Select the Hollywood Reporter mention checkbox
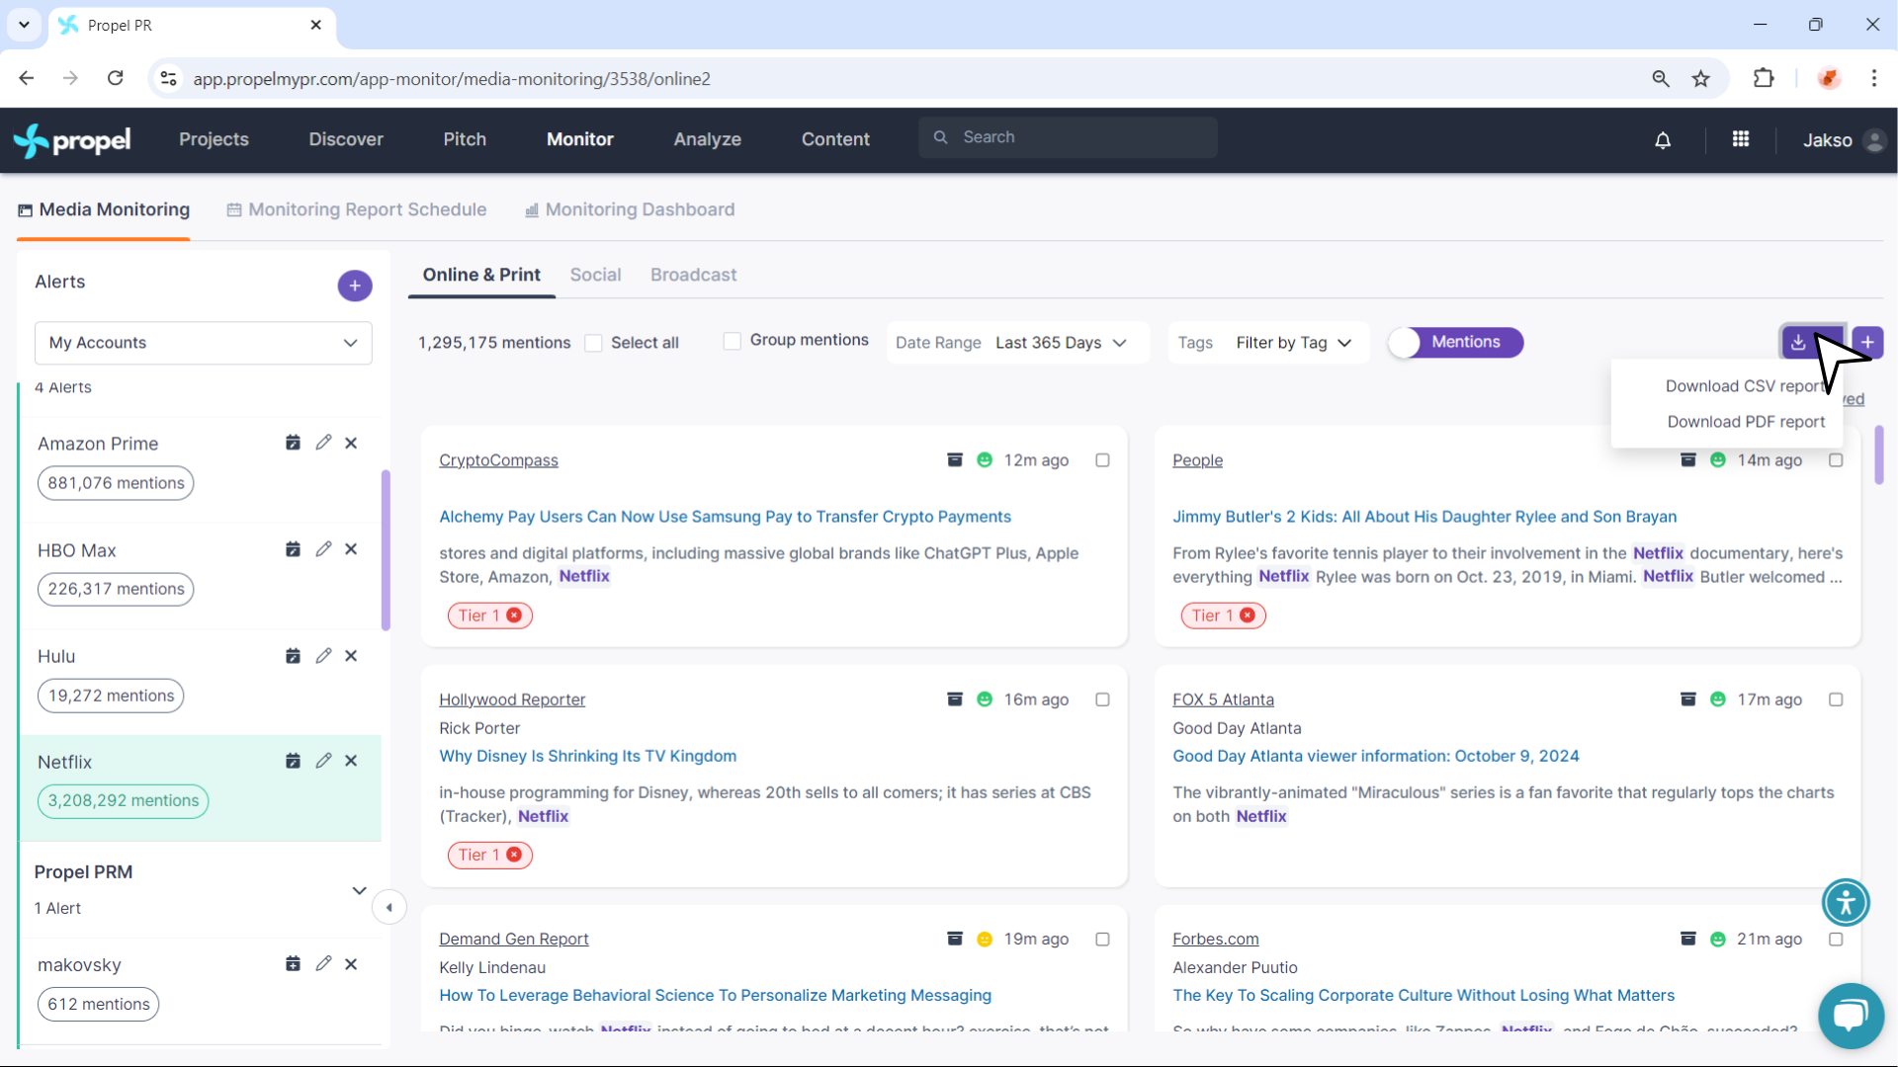 [x=1102, y=699]
